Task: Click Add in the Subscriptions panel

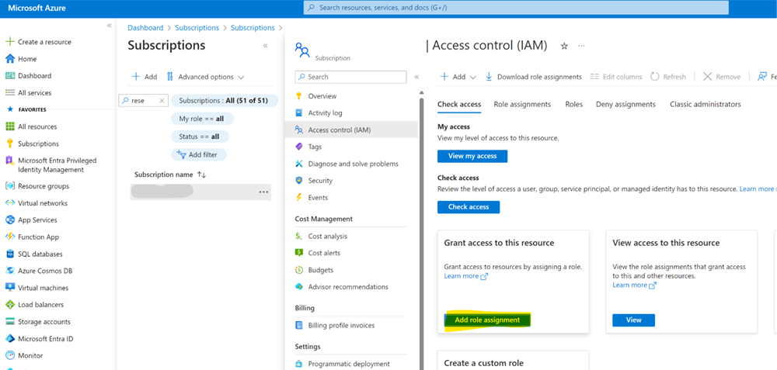Action: pyautogui.click(x=145, y=77)
